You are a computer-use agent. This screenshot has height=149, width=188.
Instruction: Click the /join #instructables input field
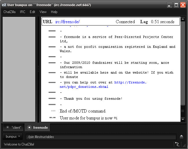[101, 137]
